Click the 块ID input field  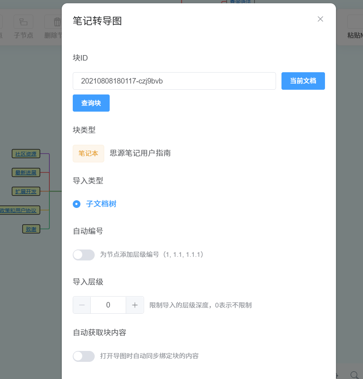174,81
